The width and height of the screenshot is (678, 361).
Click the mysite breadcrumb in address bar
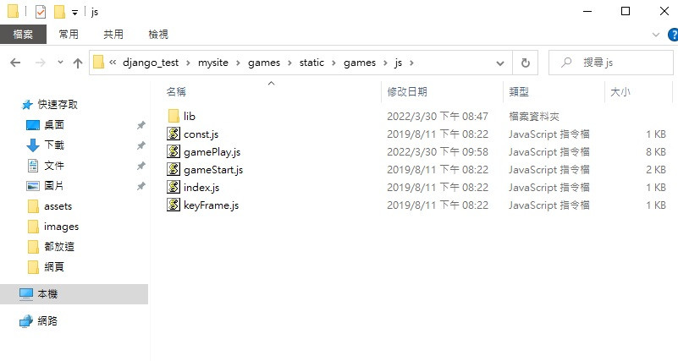pos(213,63)
